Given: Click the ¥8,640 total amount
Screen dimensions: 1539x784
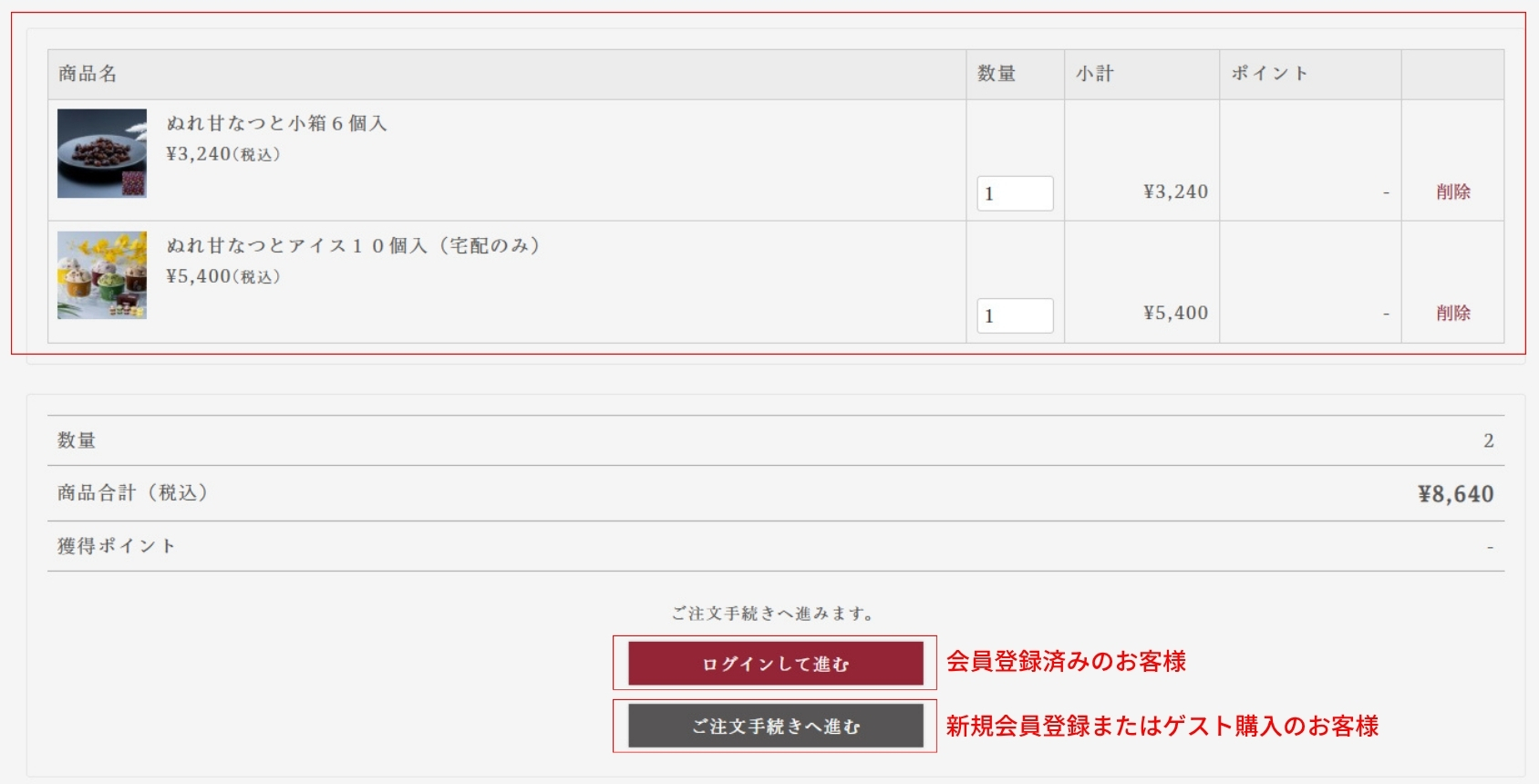Looking at the screenshot, I should coord(1455,494).
